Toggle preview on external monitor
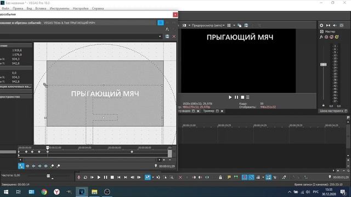 click(x=184, y=26)
